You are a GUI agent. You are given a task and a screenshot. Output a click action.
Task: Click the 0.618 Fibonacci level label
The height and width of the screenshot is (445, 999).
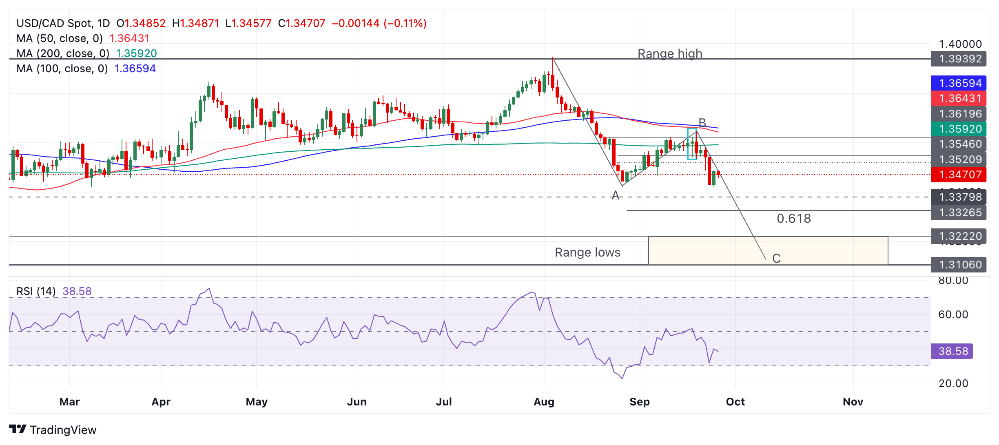point(794,219)
